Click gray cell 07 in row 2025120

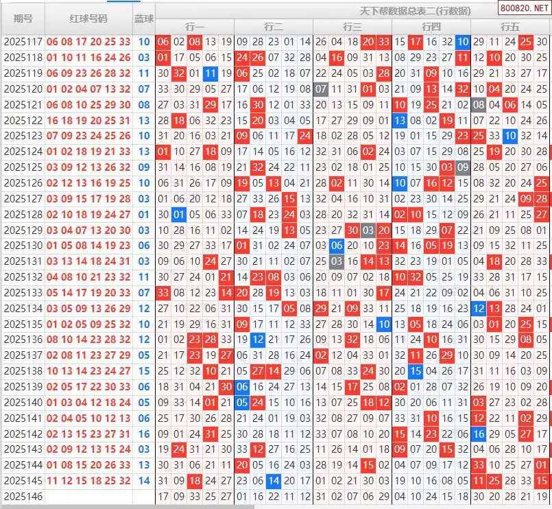pos(321,89)
